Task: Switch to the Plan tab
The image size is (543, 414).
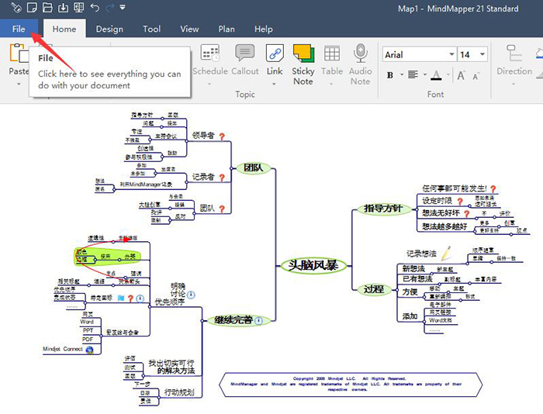Action: point(227,29)
